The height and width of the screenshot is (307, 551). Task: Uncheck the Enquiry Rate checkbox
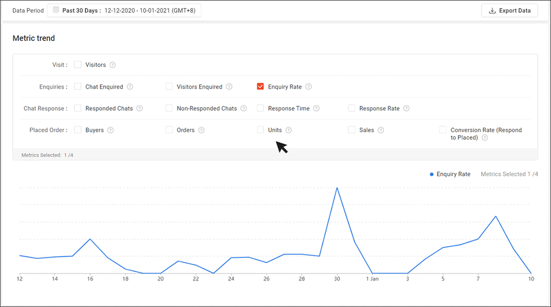pyautogui.click(x=261, y=86)
